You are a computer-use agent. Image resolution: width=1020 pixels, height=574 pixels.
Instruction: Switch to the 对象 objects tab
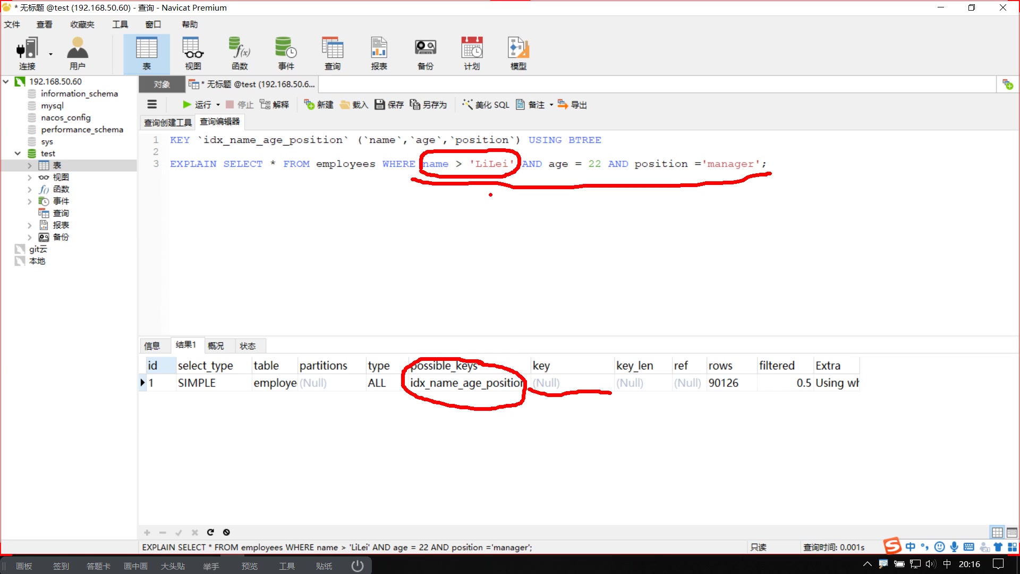pos(162,85)
